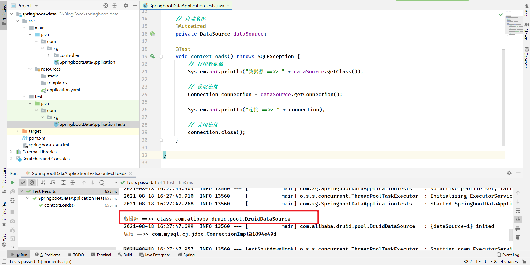Image resolution: width=530 pixels, height=265 pixels.
Task: Run test from line 19 gutter icon
Action: click(152, 56)
